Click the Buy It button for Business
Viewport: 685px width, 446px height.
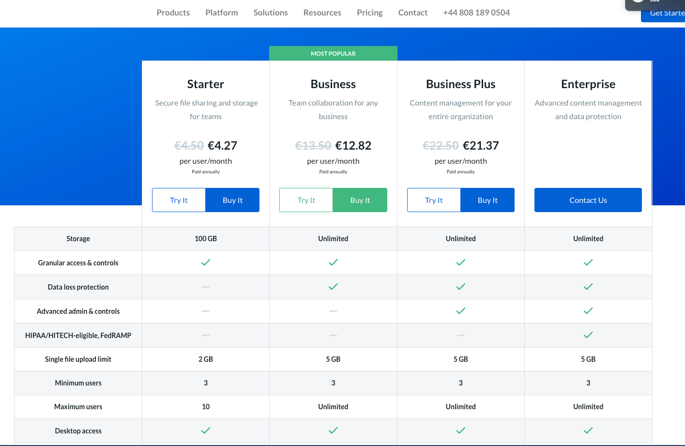(360, 200)
